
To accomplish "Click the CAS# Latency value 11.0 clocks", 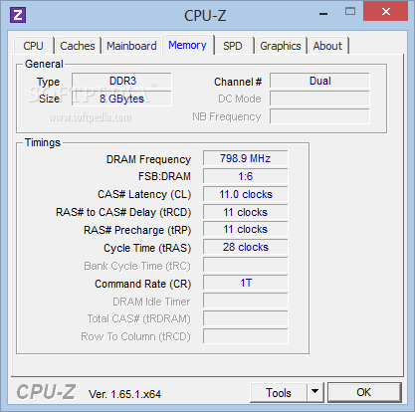I will pyautogui.click(x=246, y=194).
